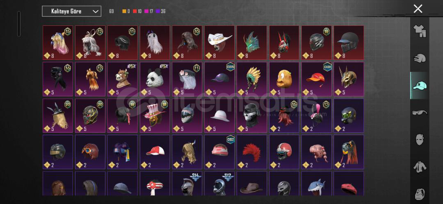This screenshot has height=204, width=443.
Task: Click the vertical scroll handle on the left
Action: coord(18,24)
